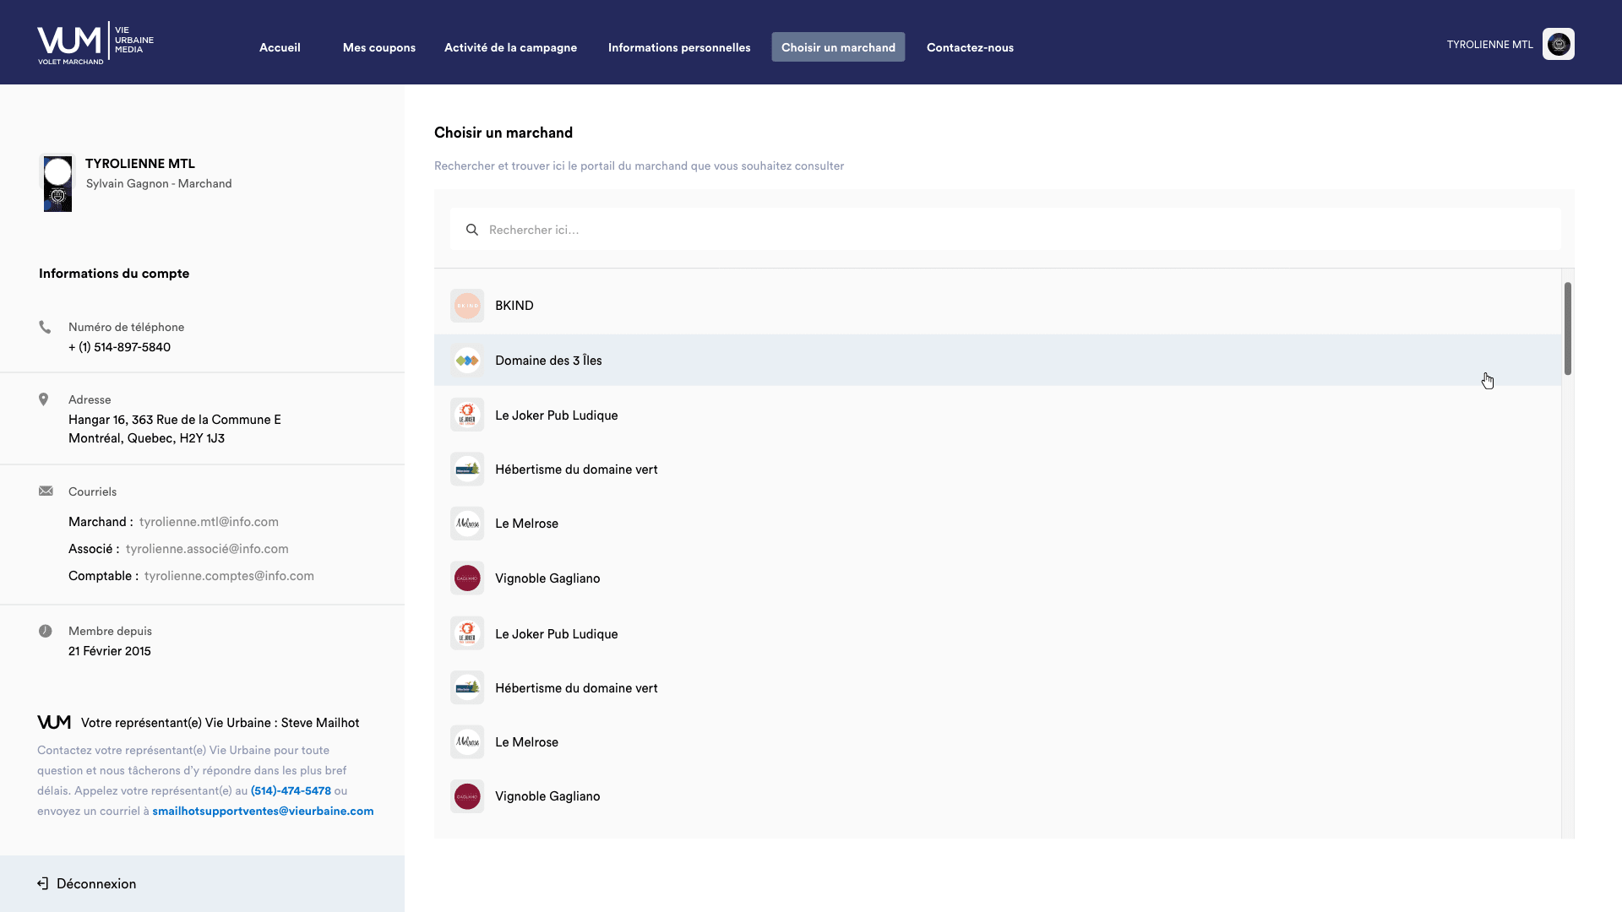
Task: Click the first Le Melrose logo
Action: (467, 524)
